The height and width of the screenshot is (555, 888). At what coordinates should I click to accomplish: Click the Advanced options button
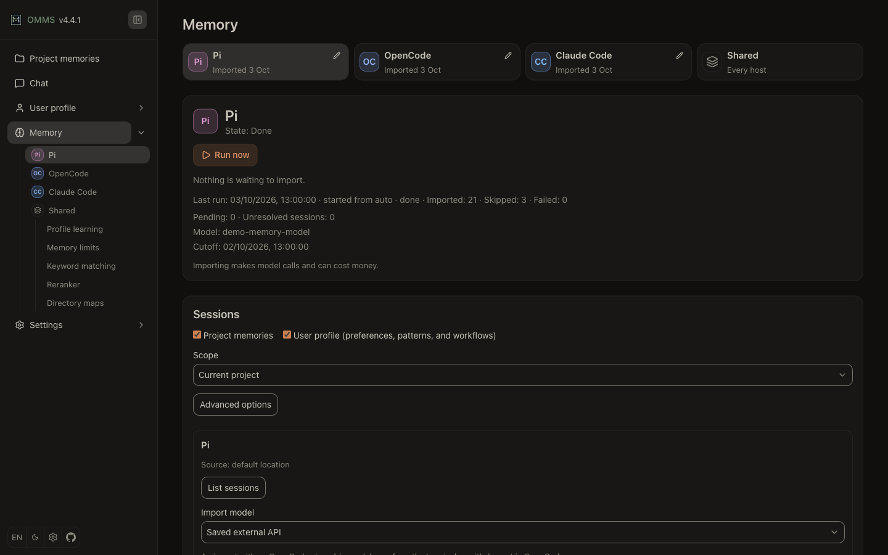click(x=236, y=405)
